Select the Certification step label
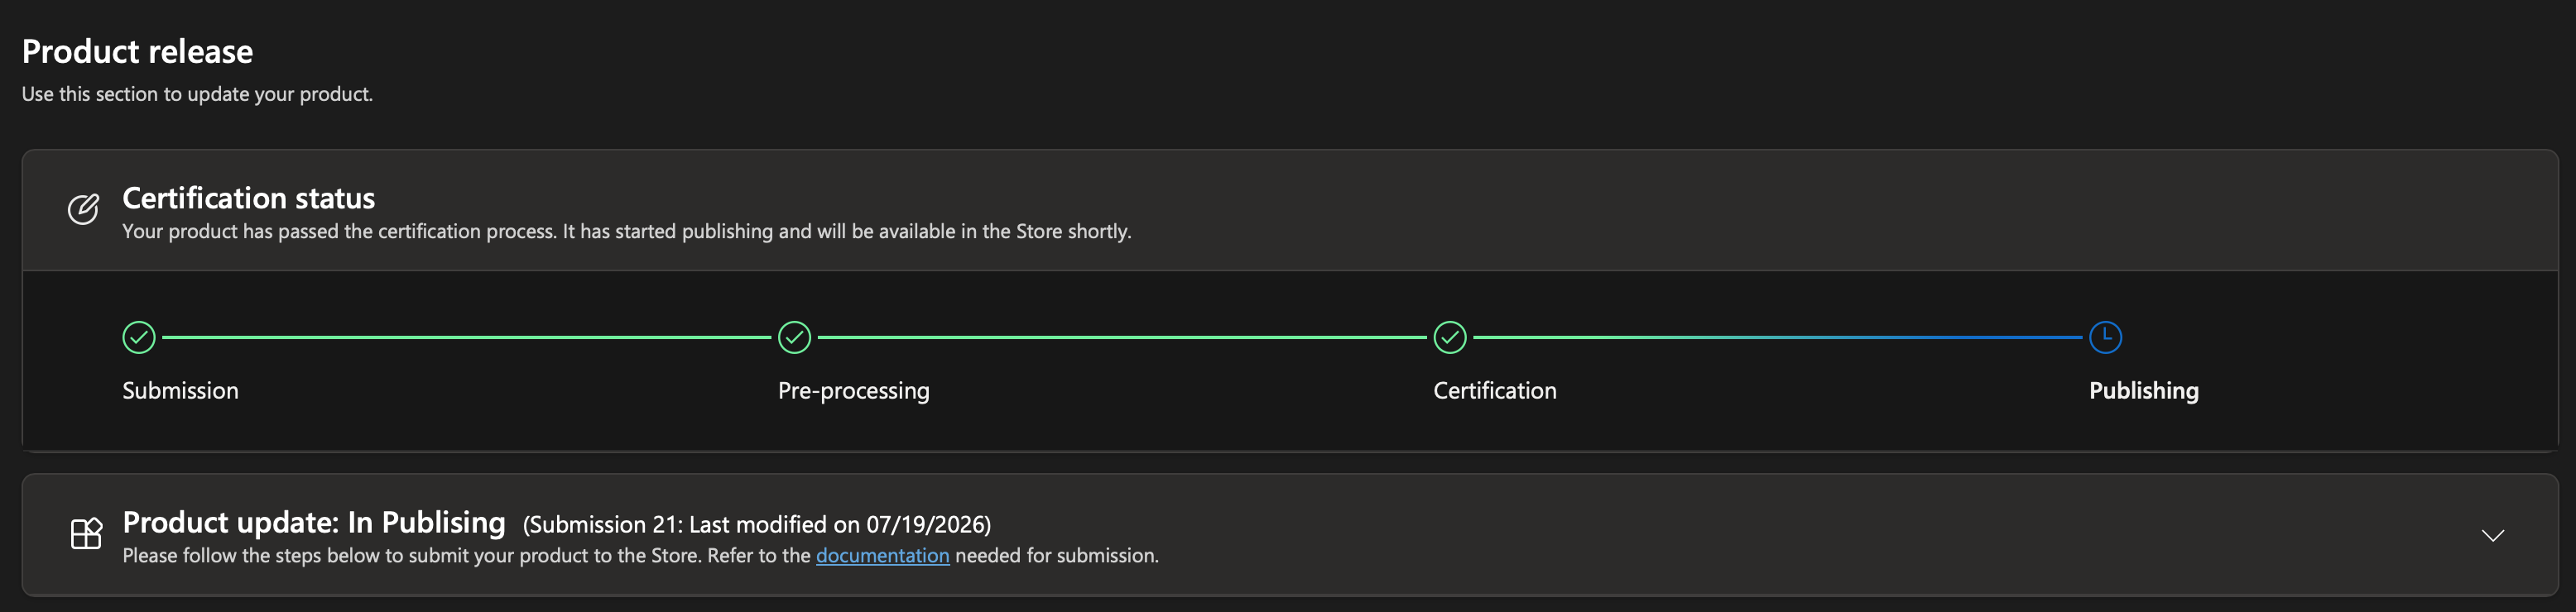Viewport: 2576px width, 612px height. pyautogui.click(x=1494, y=390)
